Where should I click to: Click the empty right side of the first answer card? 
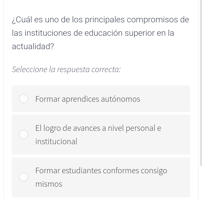pyautogui.click(x=168, y=99)
